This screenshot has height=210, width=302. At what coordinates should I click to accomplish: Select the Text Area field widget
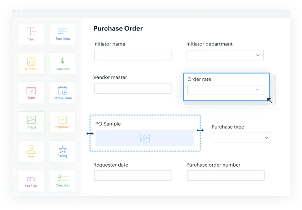point(63,34)
